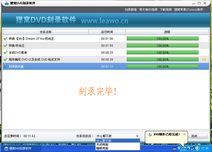Click checkmark beside 刻录到光盘 task
Screen dimensions: 212x152
pyautogui.click(x=5, y=66)
